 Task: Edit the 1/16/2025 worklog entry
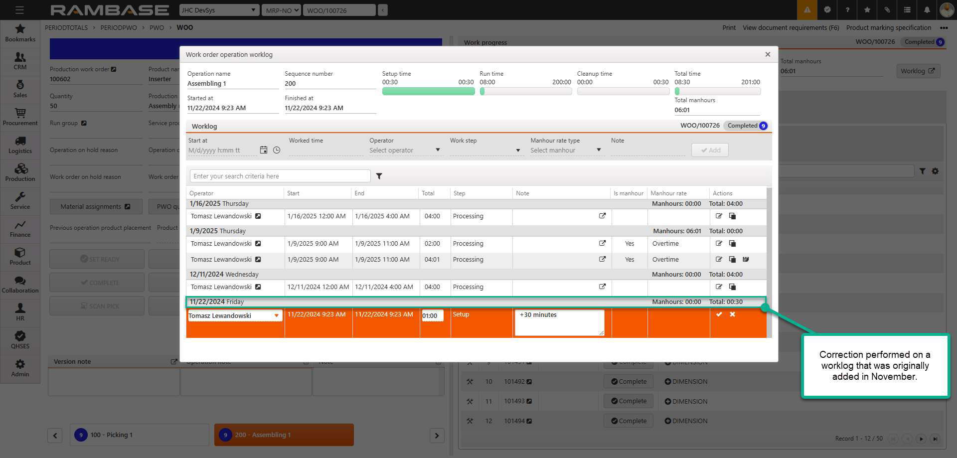coord(719,216)
